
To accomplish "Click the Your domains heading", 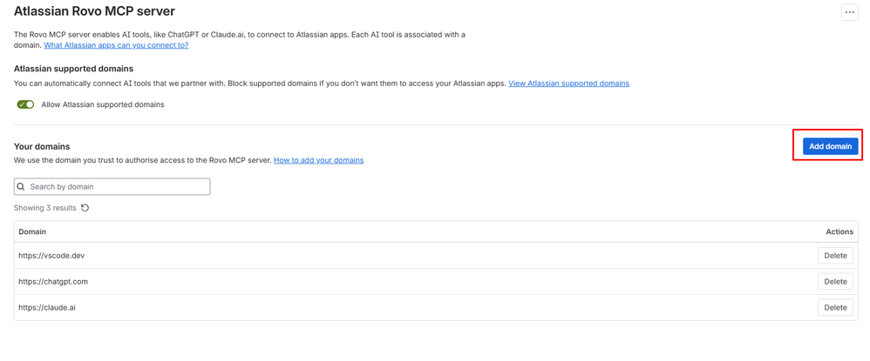I will (x=42, y=147).
